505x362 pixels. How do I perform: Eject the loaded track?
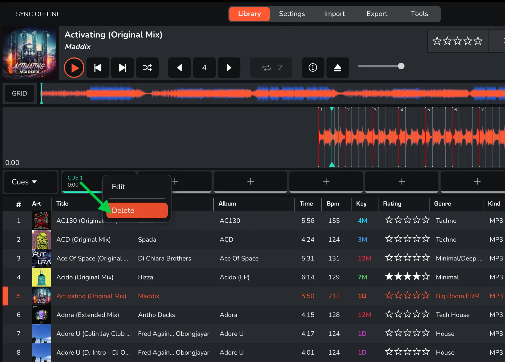pos(338,68)
